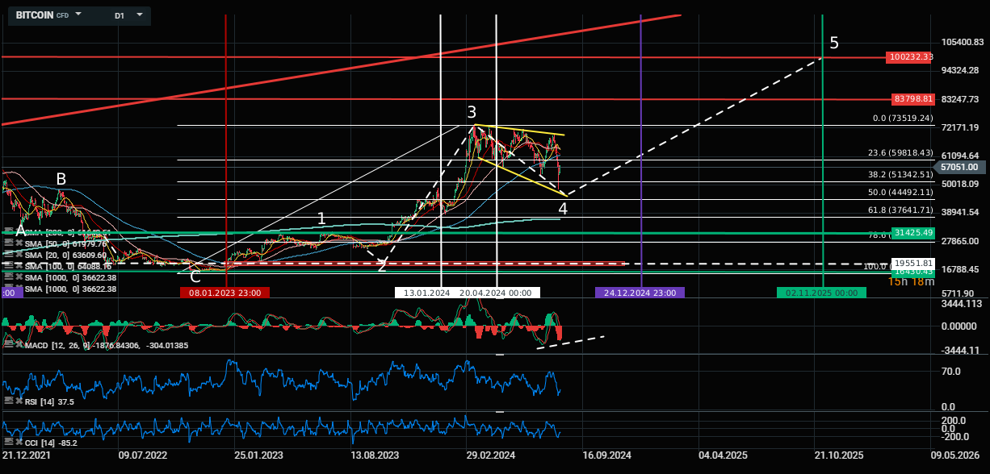The image size is (990, 474).
Task: Click the current price tag 57051.00
Action: pyautogui.click(x=959, y=168)
